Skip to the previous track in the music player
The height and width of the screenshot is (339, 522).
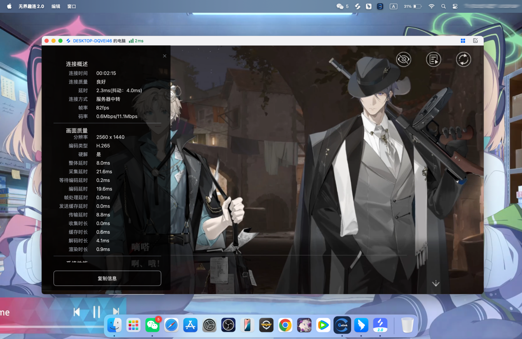click(77, 312)
